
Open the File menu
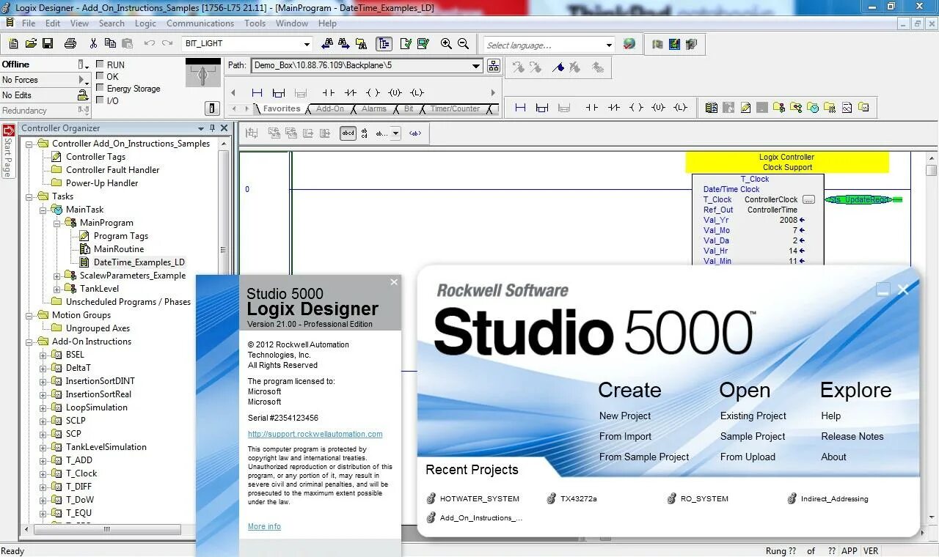[x=29, y=23]
